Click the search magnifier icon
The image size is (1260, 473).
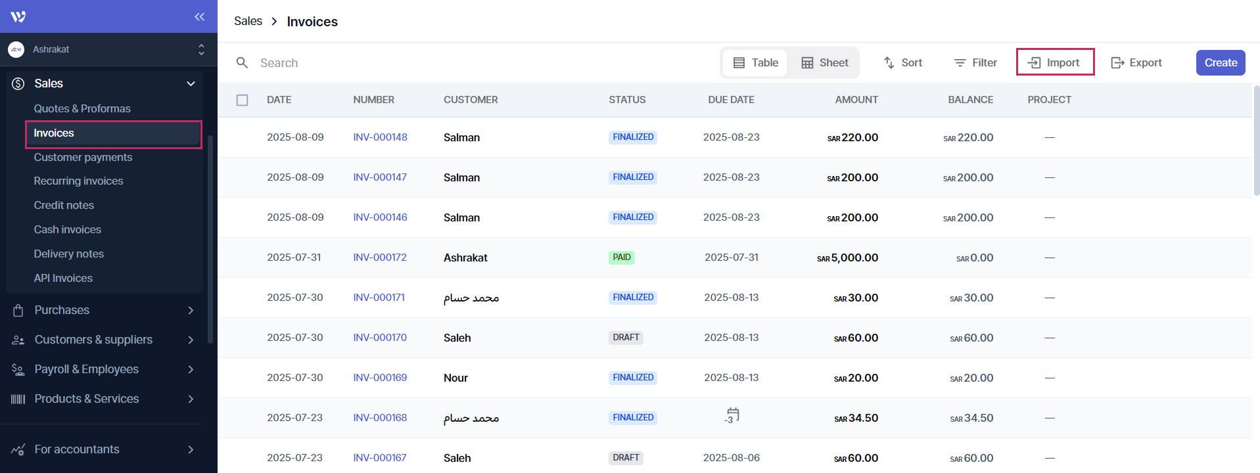pyautogui.click(x=242, y=62)
